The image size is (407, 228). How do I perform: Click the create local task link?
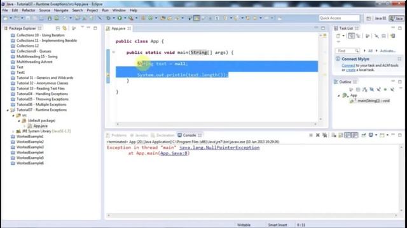(350, 70)
